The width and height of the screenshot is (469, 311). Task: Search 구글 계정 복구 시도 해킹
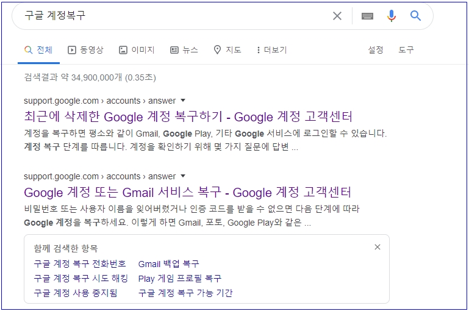point(81,279)
